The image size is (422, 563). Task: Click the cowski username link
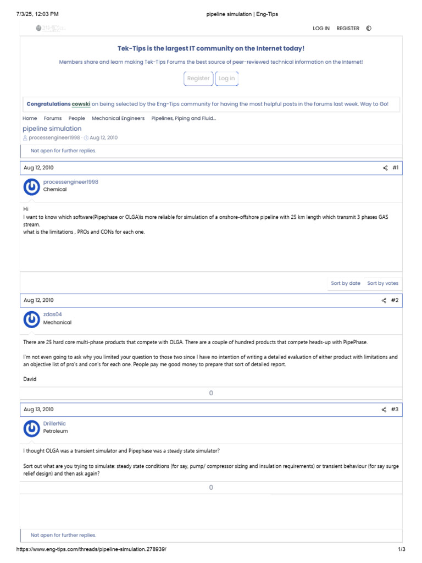coord(81,104)
